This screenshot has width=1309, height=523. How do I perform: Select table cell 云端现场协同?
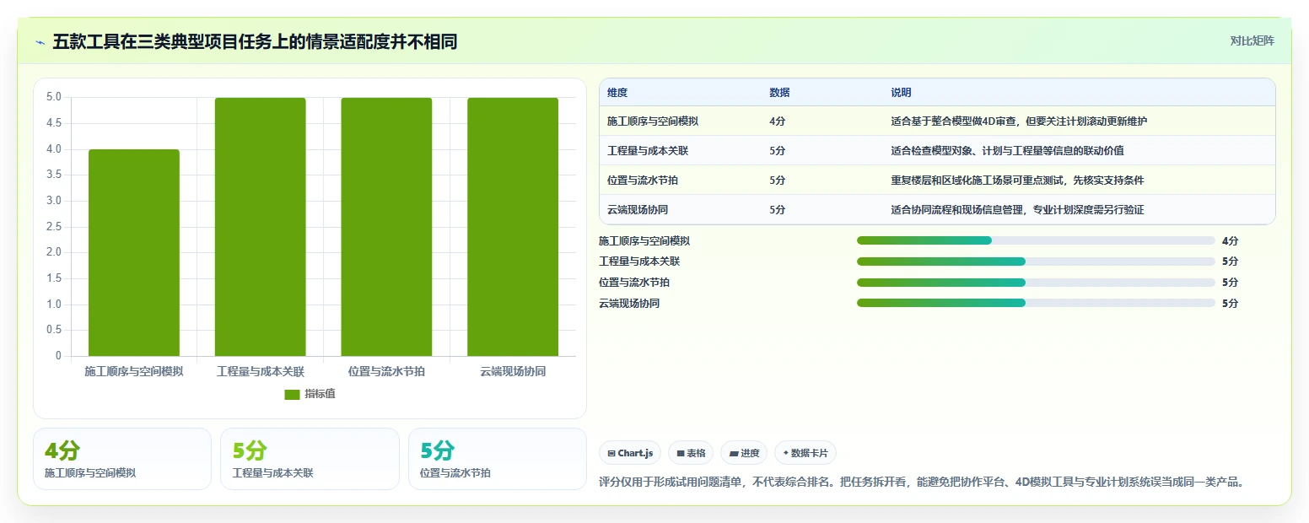(x=638, y=210)
